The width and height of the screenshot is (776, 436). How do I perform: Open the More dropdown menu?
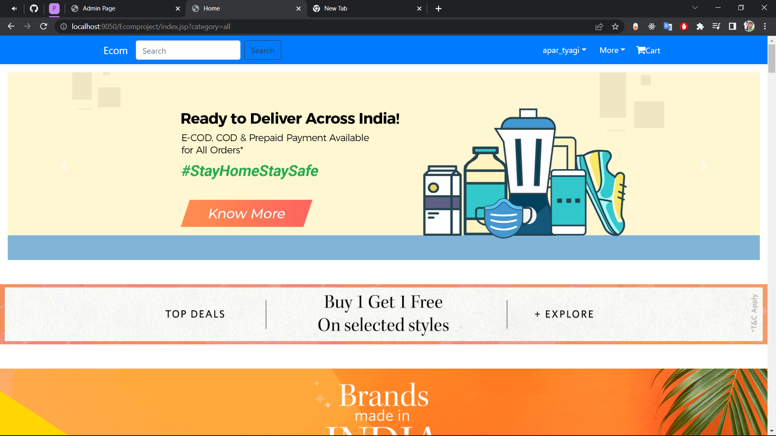612,50
